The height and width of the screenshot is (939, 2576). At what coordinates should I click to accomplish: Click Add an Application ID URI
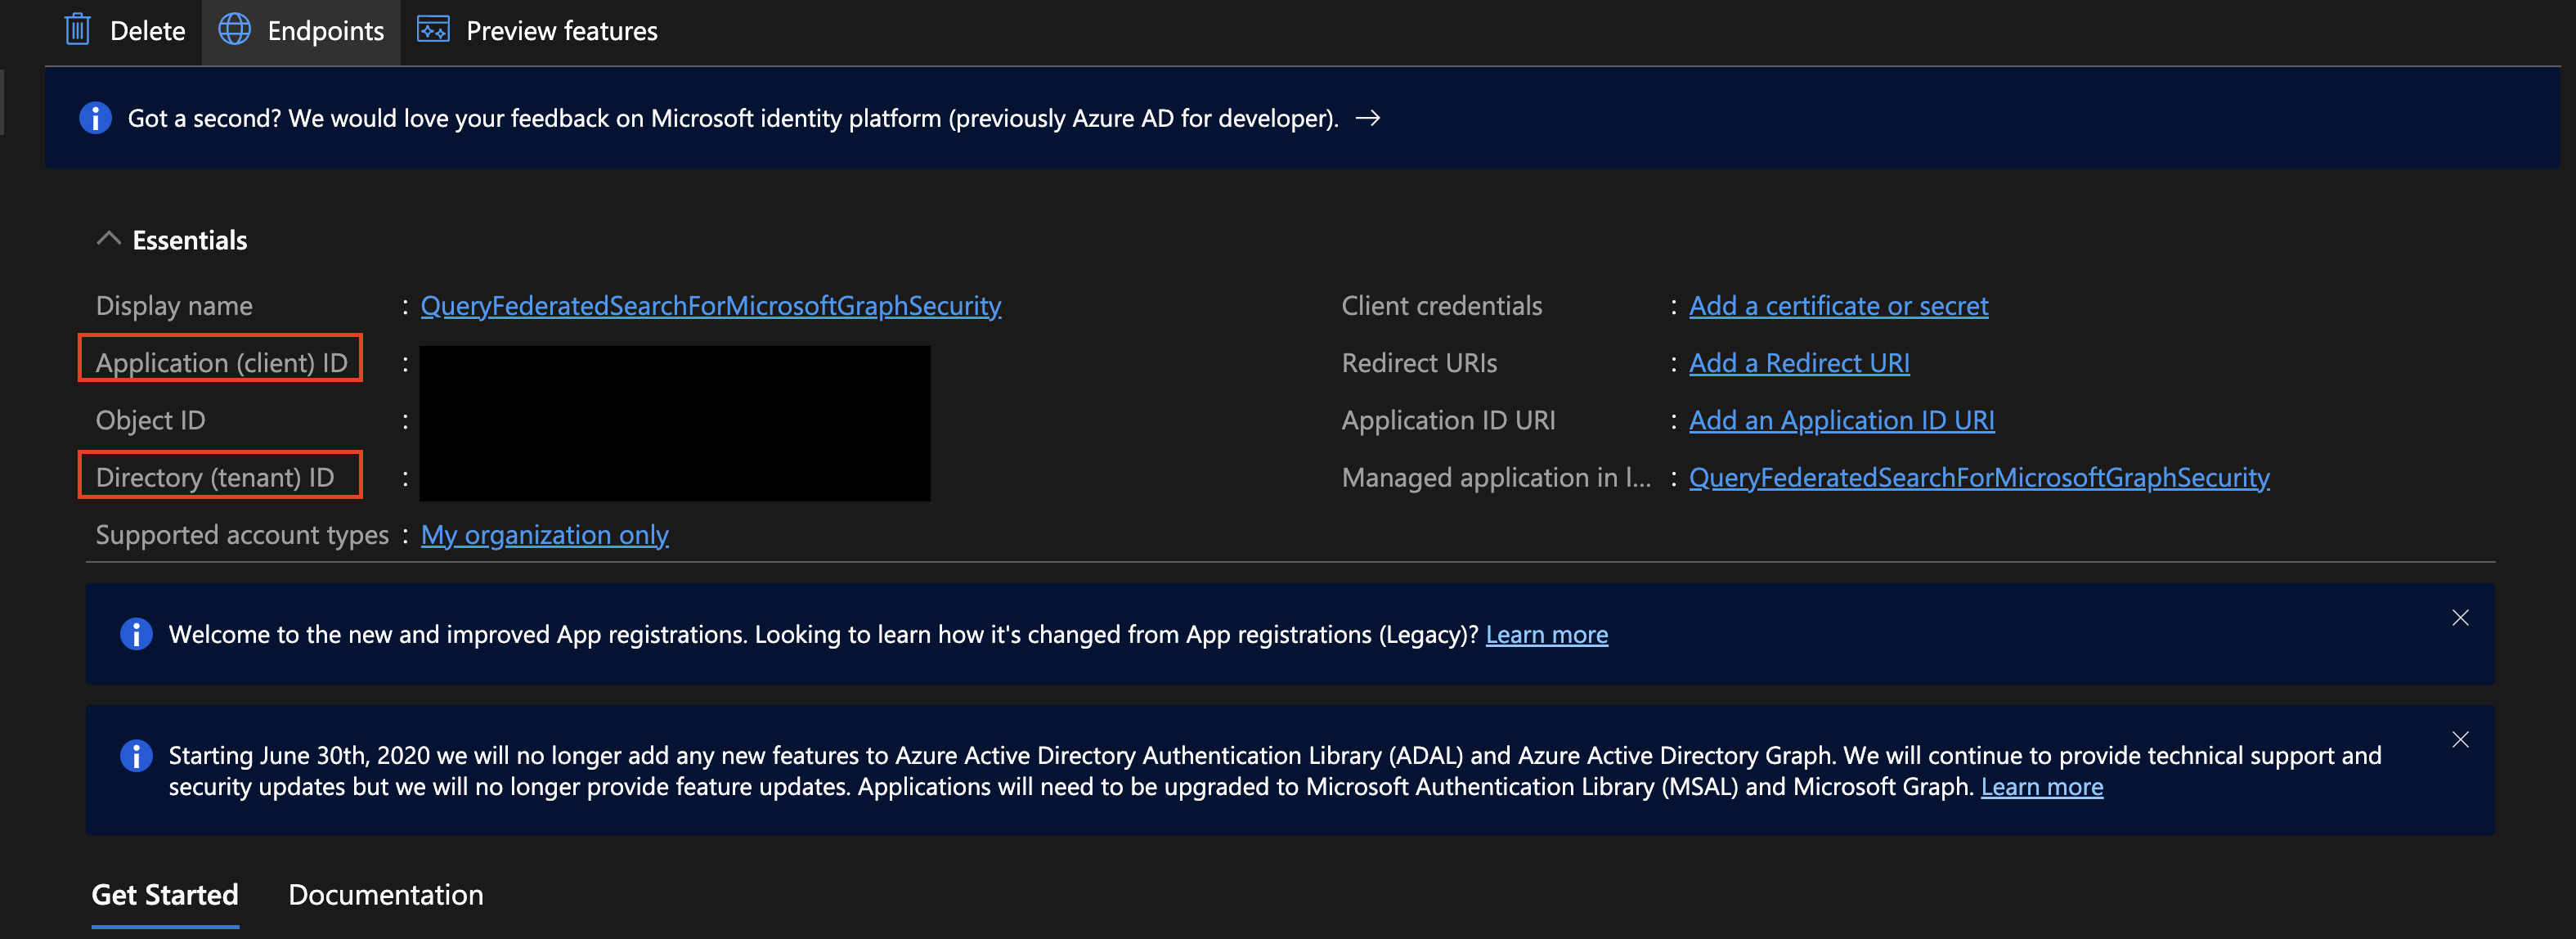1841,421
